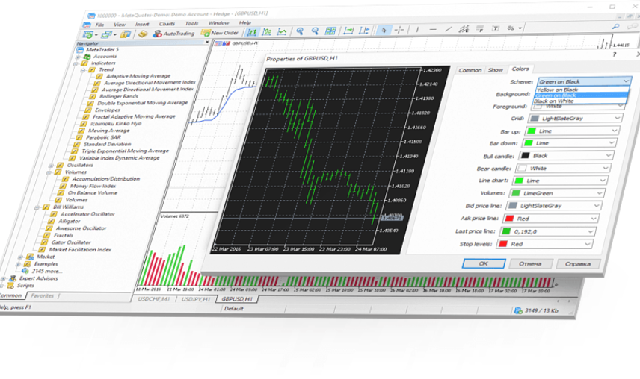Switch chart to line chart mode icon
The width and height of the screenshot is (640, 379).
pyautogui.click(x=282, y=31)
